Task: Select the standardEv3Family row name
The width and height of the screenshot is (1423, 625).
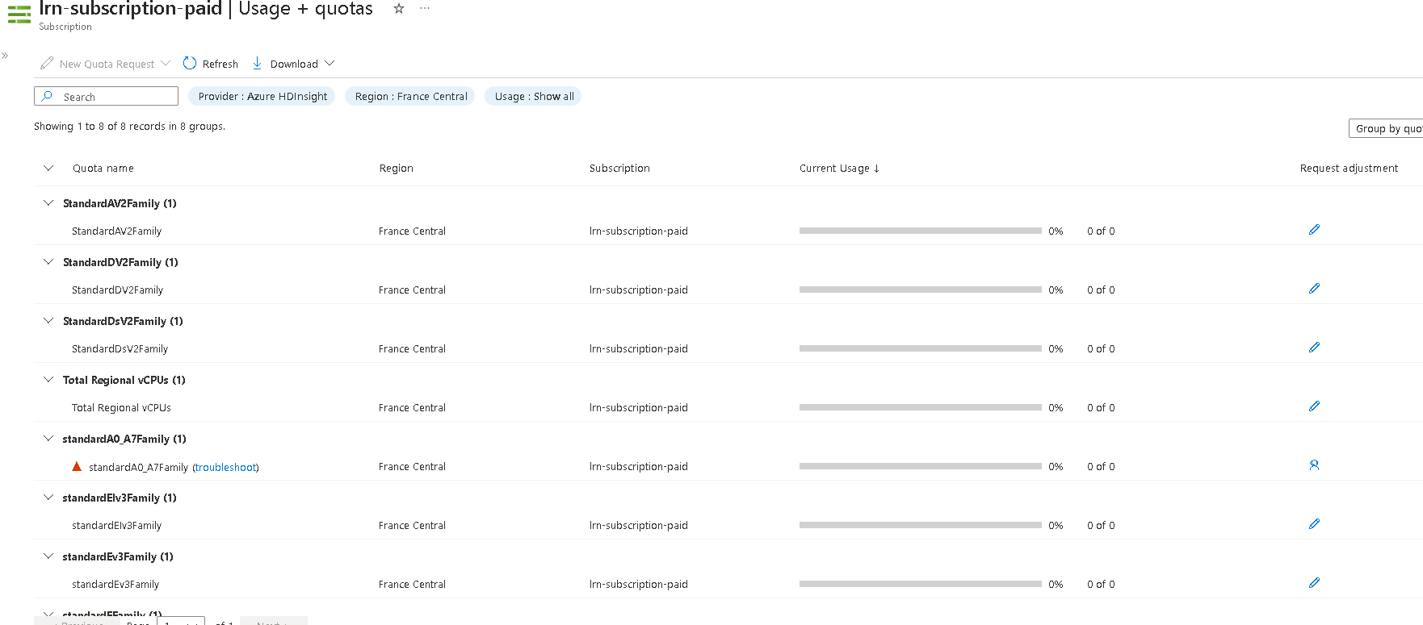Action: click(115, 585)
